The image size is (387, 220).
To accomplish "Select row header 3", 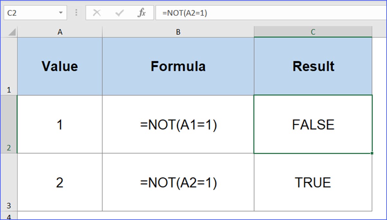I will [10, 182].
